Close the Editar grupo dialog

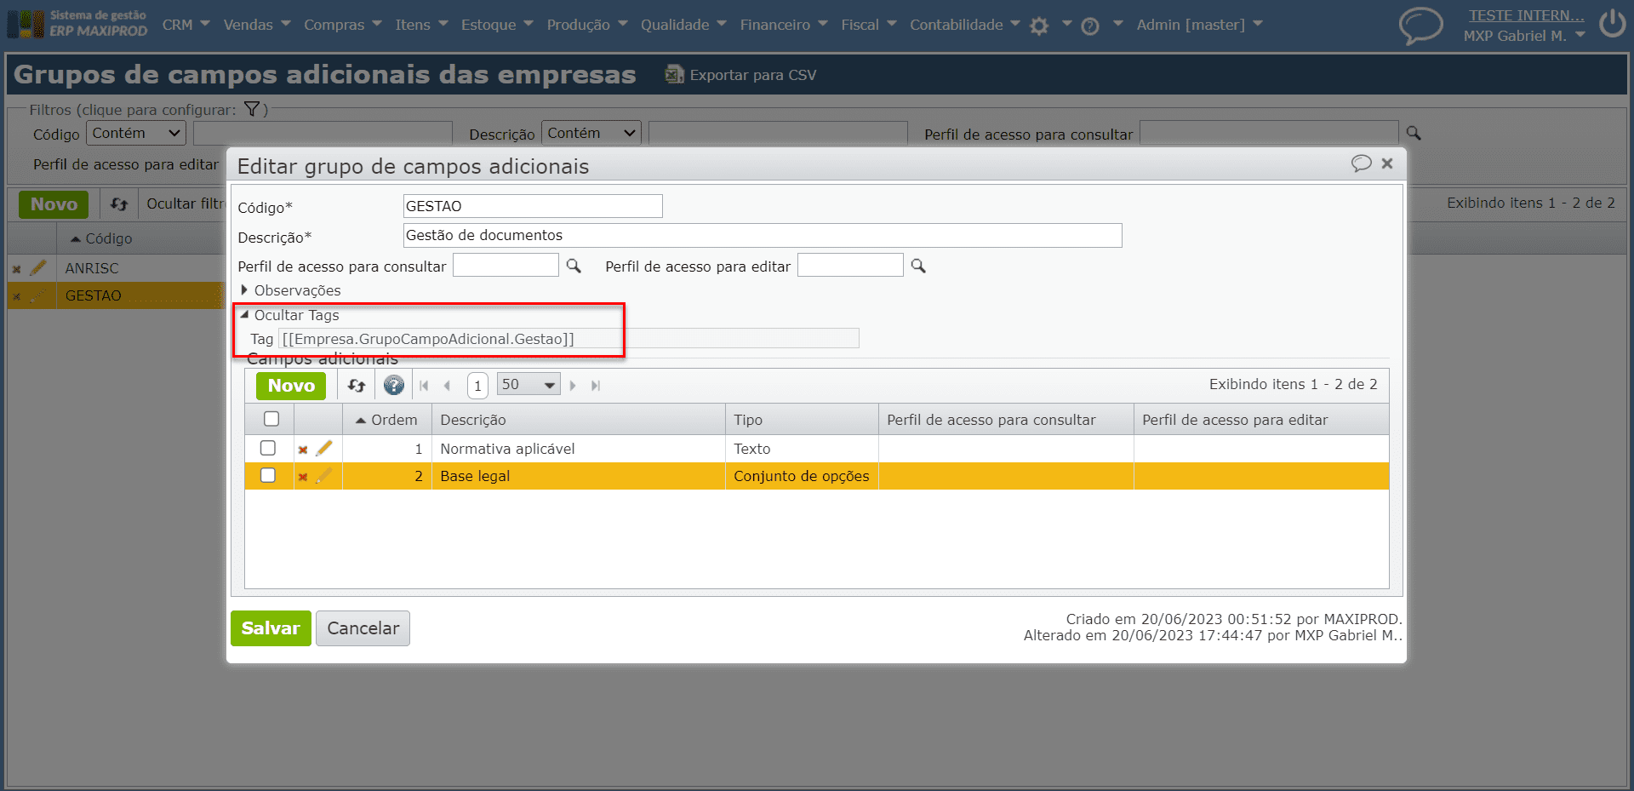[x=1387, y=163]
